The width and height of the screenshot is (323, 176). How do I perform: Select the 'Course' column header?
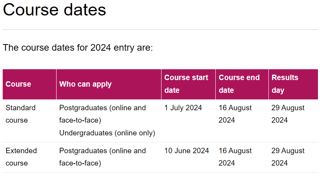pyautogui.click(x=29, y=84)
